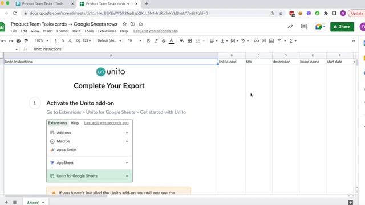The width and height of the screenshot is (365, 205).
Task: Open text wrapping dropdown
Action: 234,40
